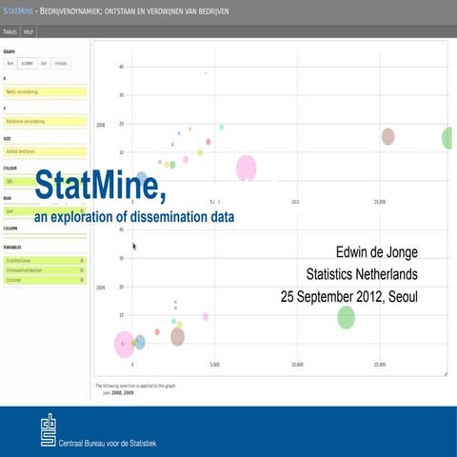
Task: Select the Grootteklasse variable
Action: pos(45,261)
